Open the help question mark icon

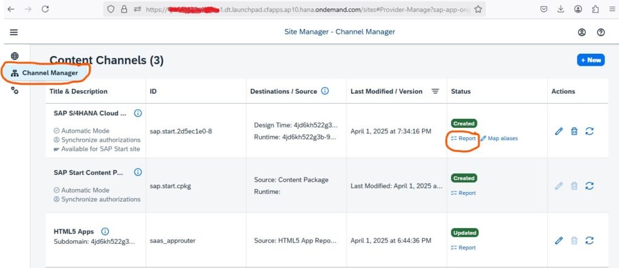601,33
